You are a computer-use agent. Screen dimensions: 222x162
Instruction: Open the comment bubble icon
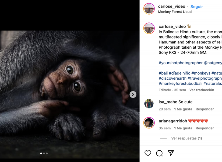point(159,153)
